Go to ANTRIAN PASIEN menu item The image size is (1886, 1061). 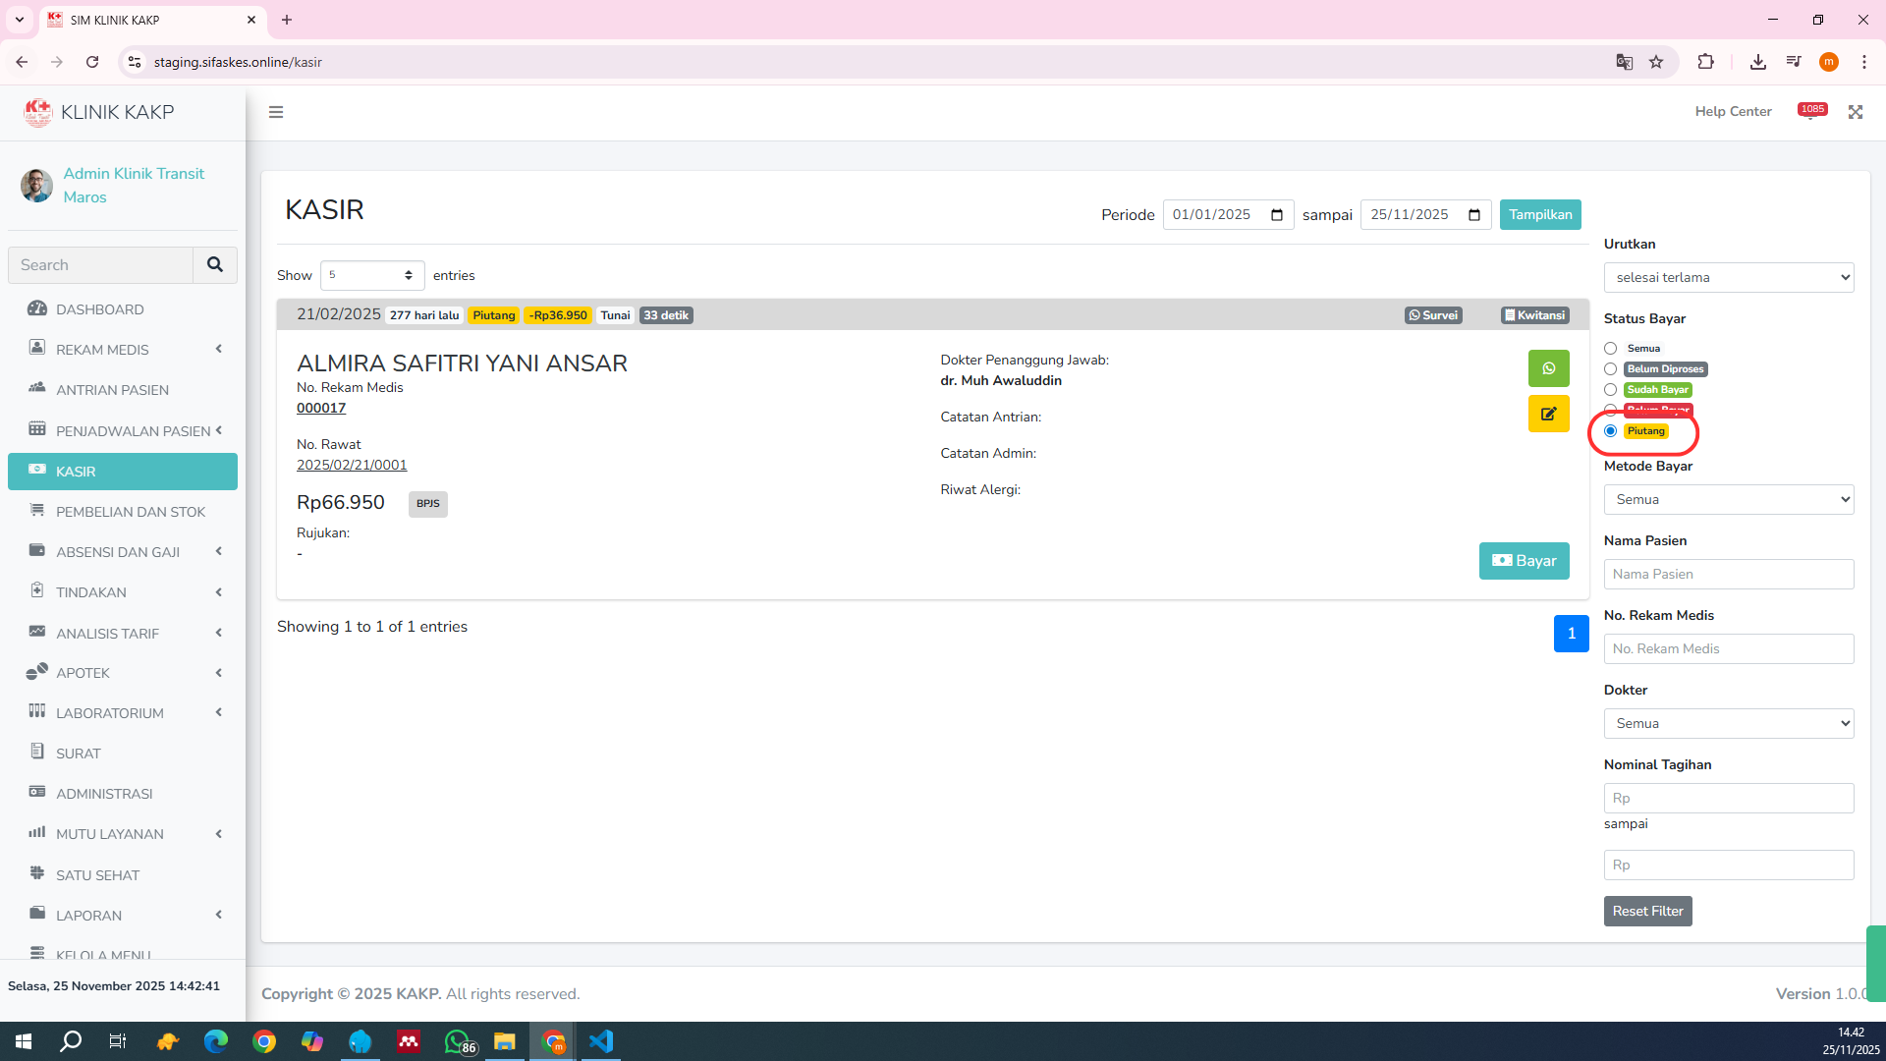tap(112, 390)
